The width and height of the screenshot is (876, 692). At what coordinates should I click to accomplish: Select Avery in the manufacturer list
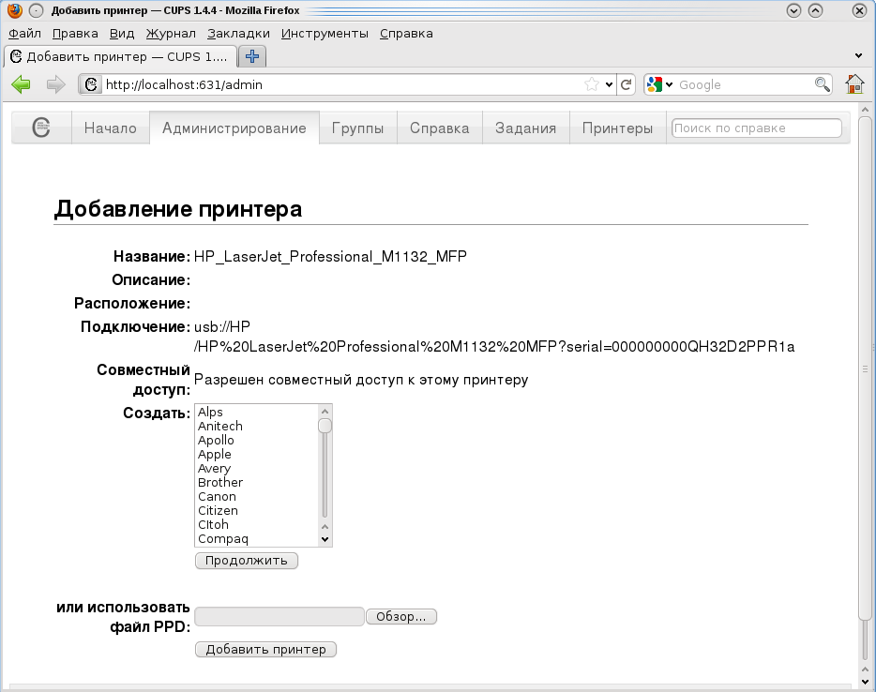258,468
